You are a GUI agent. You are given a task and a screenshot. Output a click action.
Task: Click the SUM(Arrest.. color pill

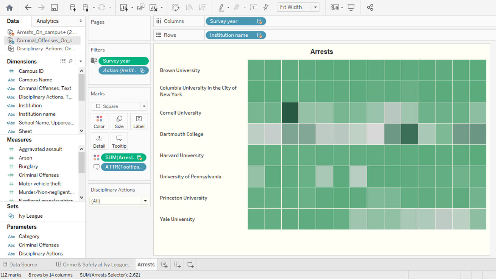click(x=123, y=157)
